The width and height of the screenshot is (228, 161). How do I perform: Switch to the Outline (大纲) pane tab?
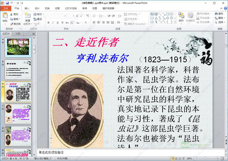coord(18,34)
